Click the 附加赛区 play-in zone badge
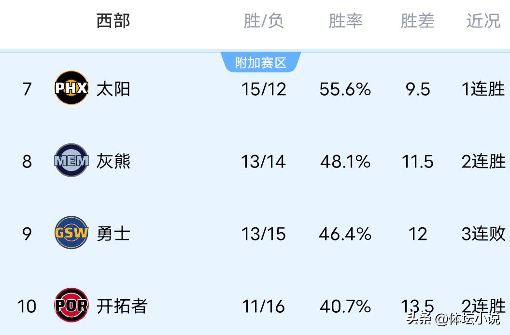 [x=261, y=63]
